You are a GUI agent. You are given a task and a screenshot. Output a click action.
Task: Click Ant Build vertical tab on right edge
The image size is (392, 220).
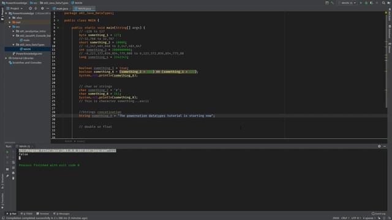point(390,15)
